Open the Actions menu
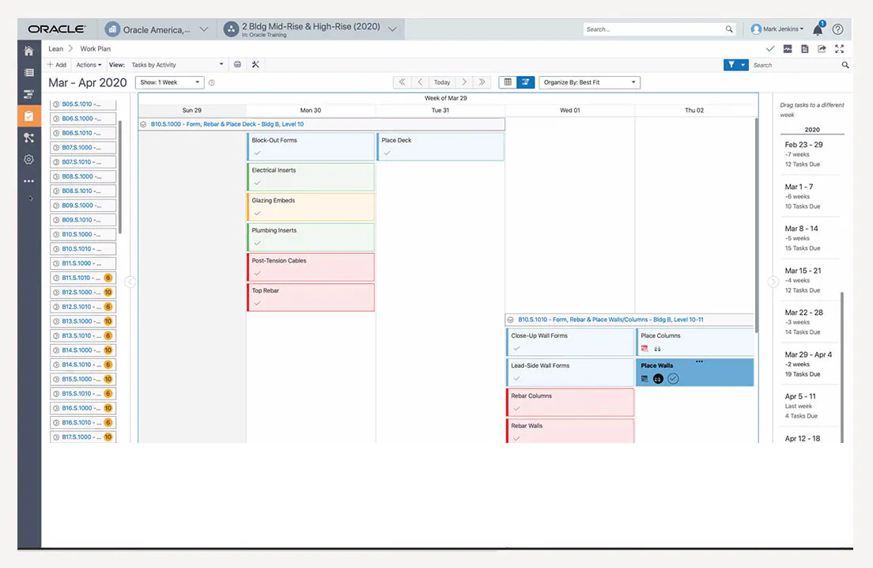The image size is (873, 568). pos(89,65)
